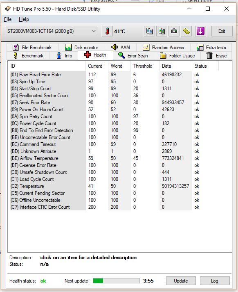Click the HD Tune Pro title bar icon
This screenshot has width=238, height=292.
[x=8, y=9]
